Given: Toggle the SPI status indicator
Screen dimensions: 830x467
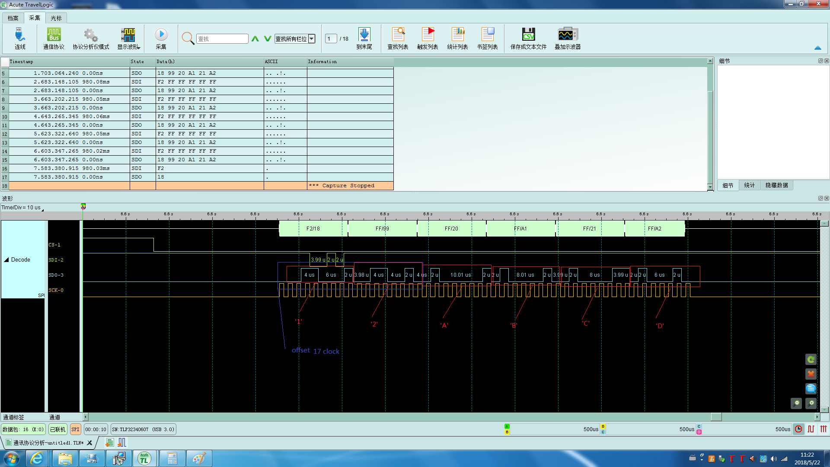Looking at the screenshot, I should pyautogui.click(x=75, y=429).
